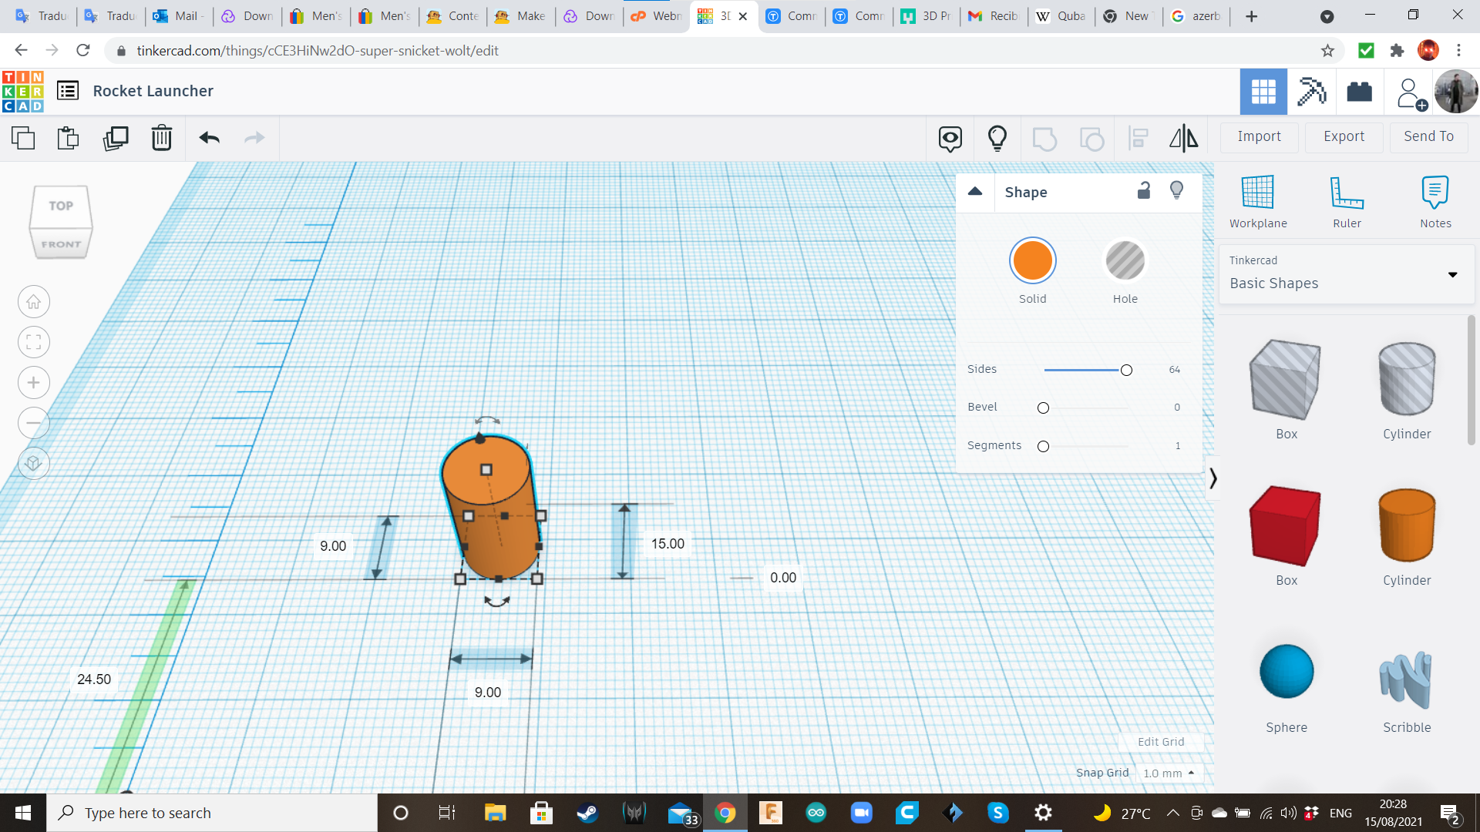Open the Snap Grid 1.0 mm dropdown
The height and width of the screenshot is (832, 1480).
(x=1169, y=773)
